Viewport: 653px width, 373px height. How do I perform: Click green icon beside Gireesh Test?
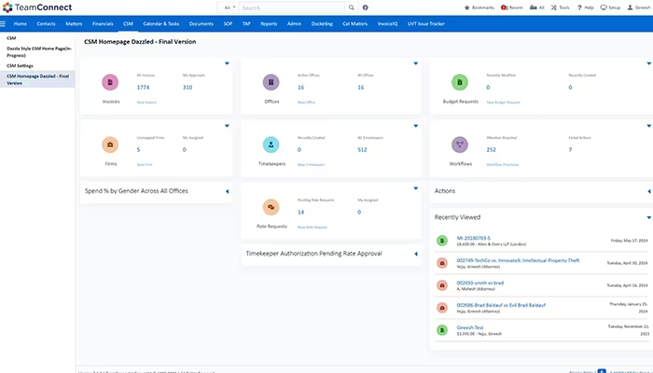442,330
